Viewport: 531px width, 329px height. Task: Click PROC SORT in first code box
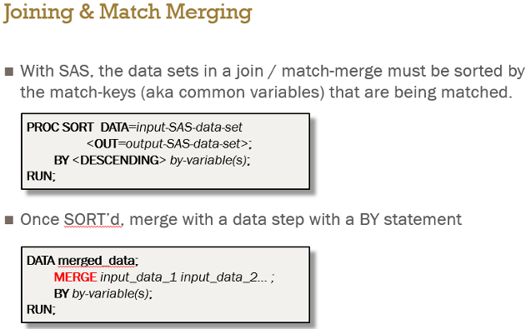(x=60, y=127)
